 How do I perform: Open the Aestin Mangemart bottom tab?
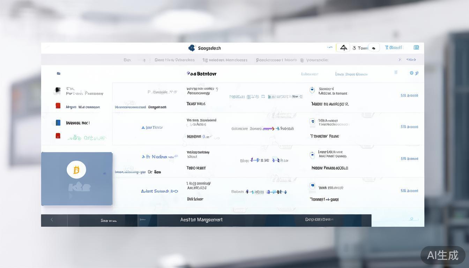(x=201, y=220)
